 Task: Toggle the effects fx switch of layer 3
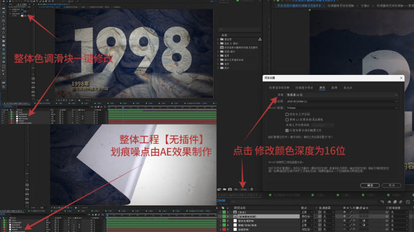[354, 221]
